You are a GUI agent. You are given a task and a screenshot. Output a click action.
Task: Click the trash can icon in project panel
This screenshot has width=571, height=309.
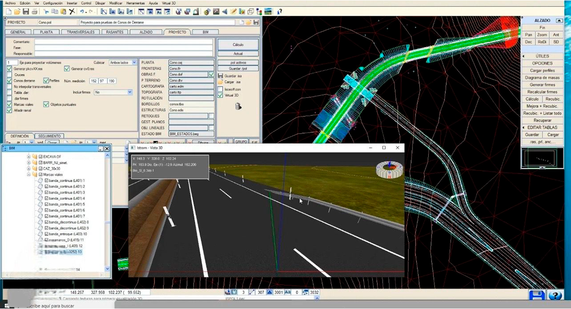(238, 106)
